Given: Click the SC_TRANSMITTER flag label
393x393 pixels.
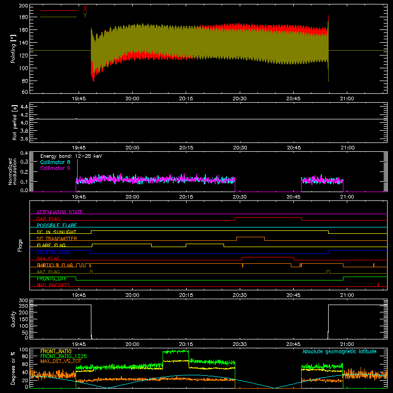Looking at the screenshot, I should [57, 239].
